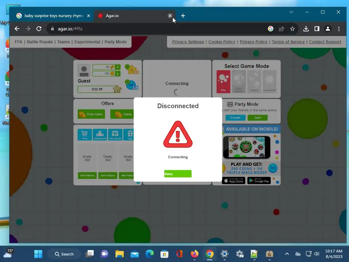Open Firefox from the taskbar
349x262 pixels.
tap(195, 254)
